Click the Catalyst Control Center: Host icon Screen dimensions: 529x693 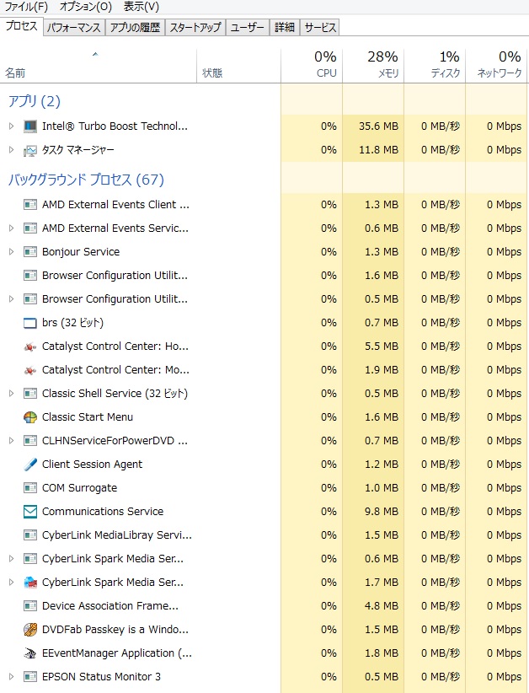click(x=30, y=346)
